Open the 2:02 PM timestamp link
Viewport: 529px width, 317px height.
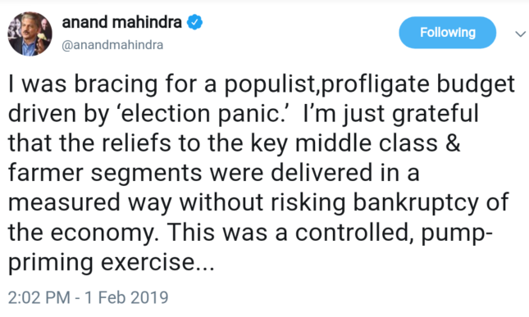click(x=39, y=297)
